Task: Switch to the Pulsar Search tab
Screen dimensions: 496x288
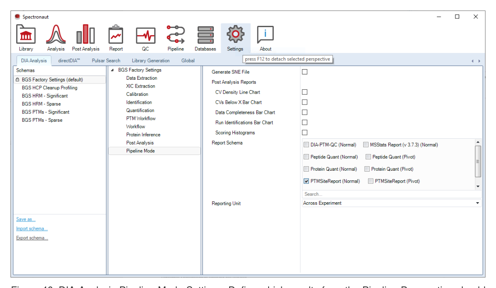Action: point(106,61)
